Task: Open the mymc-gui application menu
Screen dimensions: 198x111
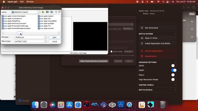Action: point(12,2)
